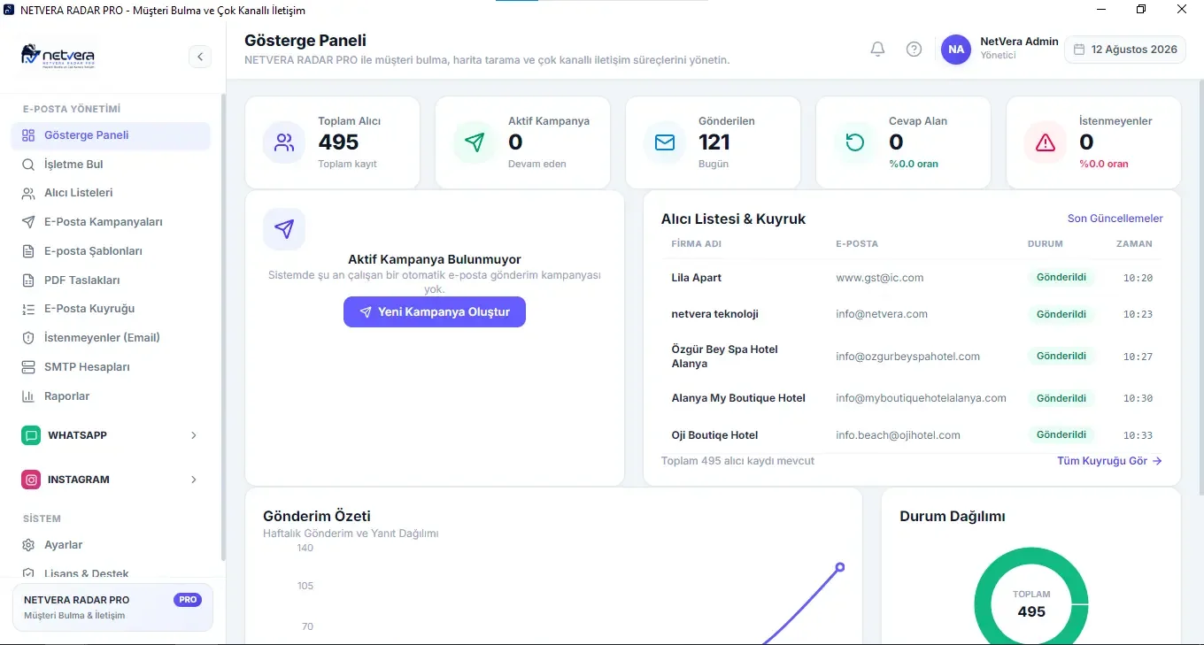Viewport: 1204px width, 645px height.
Task: Click the netvera teknoloji company name
Action: click(x=715, y=314)
